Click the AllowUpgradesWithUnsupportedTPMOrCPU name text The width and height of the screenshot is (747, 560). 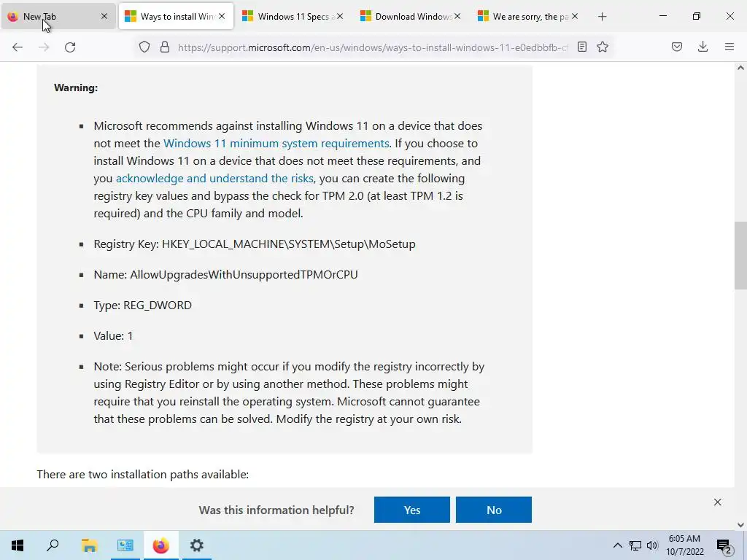pos(244,275)
